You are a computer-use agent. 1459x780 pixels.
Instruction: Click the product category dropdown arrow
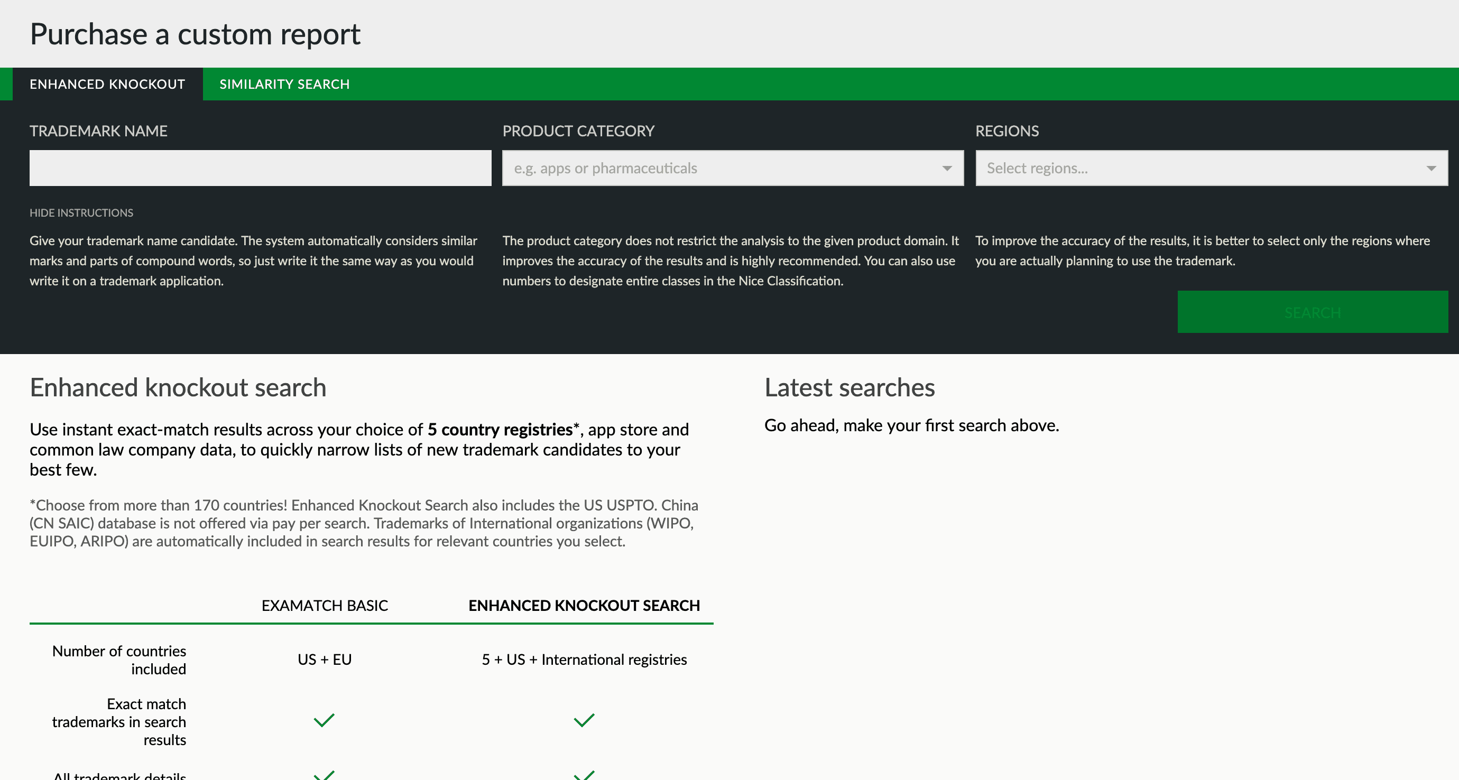(x=946, y=168)
